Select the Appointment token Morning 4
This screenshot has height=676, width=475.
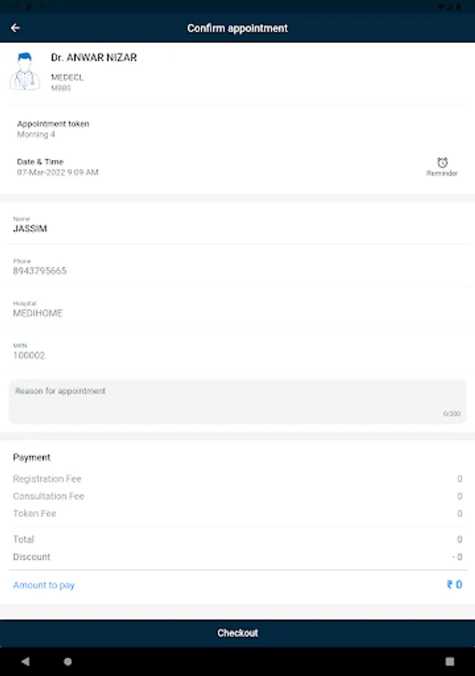tap(37, 134)
